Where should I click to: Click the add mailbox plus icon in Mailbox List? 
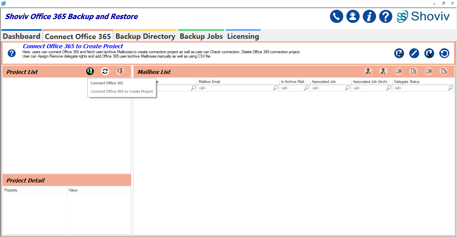(398, 71)
